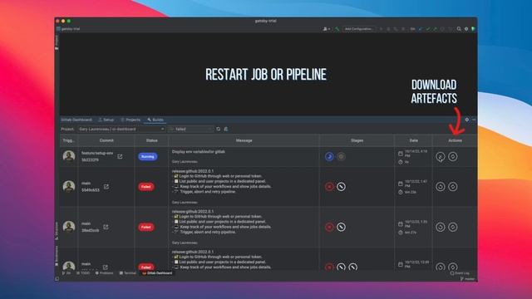Click the Stages column header
532x299 pixels.
click(x=357, y=140)
